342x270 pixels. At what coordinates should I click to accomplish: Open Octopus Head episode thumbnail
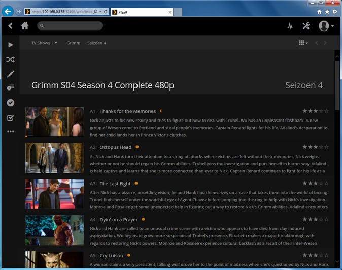[x=54, y=158]
